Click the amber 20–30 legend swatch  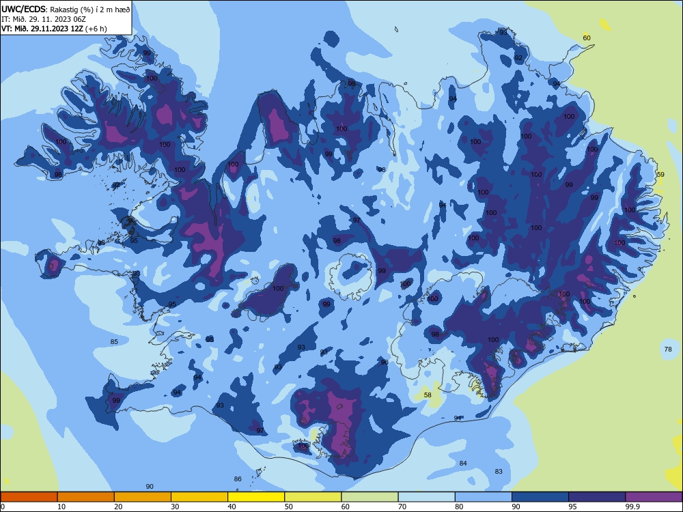click(x=143, y=497)
